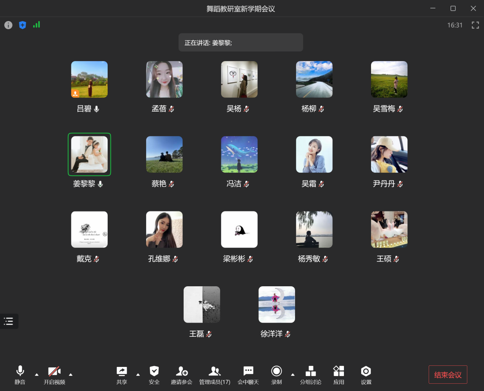Start recording with the 录制 button
This screenshot has width=484, height=391.
[x=276, y=375]
